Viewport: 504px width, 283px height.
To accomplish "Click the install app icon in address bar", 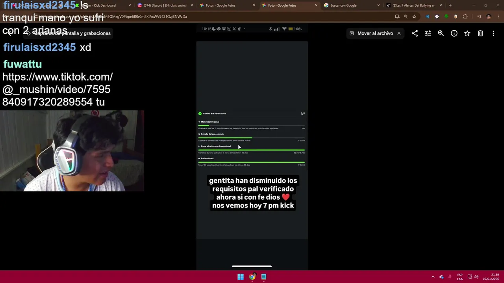I will pyautogui.click(x=397, y=17).
